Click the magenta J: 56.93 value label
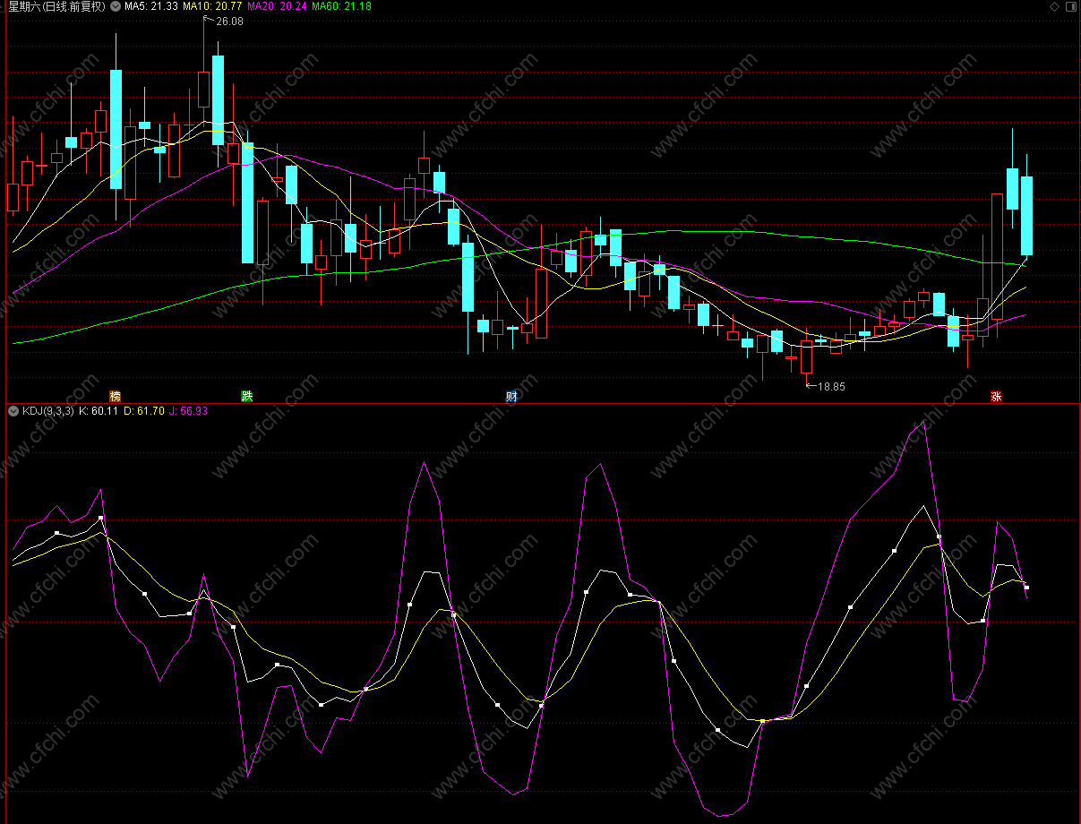1081x824 pixels. pyautogui.click(x=188, y=411)
